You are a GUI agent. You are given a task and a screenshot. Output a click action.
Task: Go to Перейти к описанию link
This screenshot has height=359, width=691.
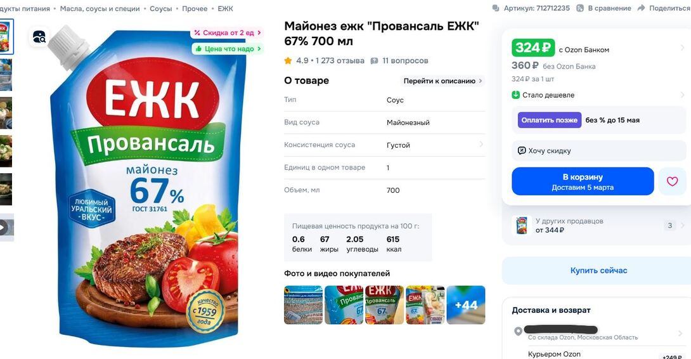coord(442,81)
